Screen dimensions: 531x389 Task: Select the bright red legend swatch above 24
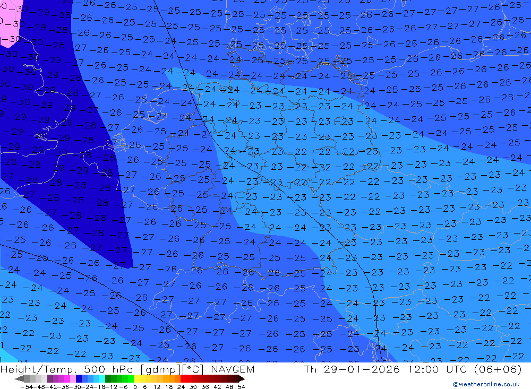click(x=183, y=378)
